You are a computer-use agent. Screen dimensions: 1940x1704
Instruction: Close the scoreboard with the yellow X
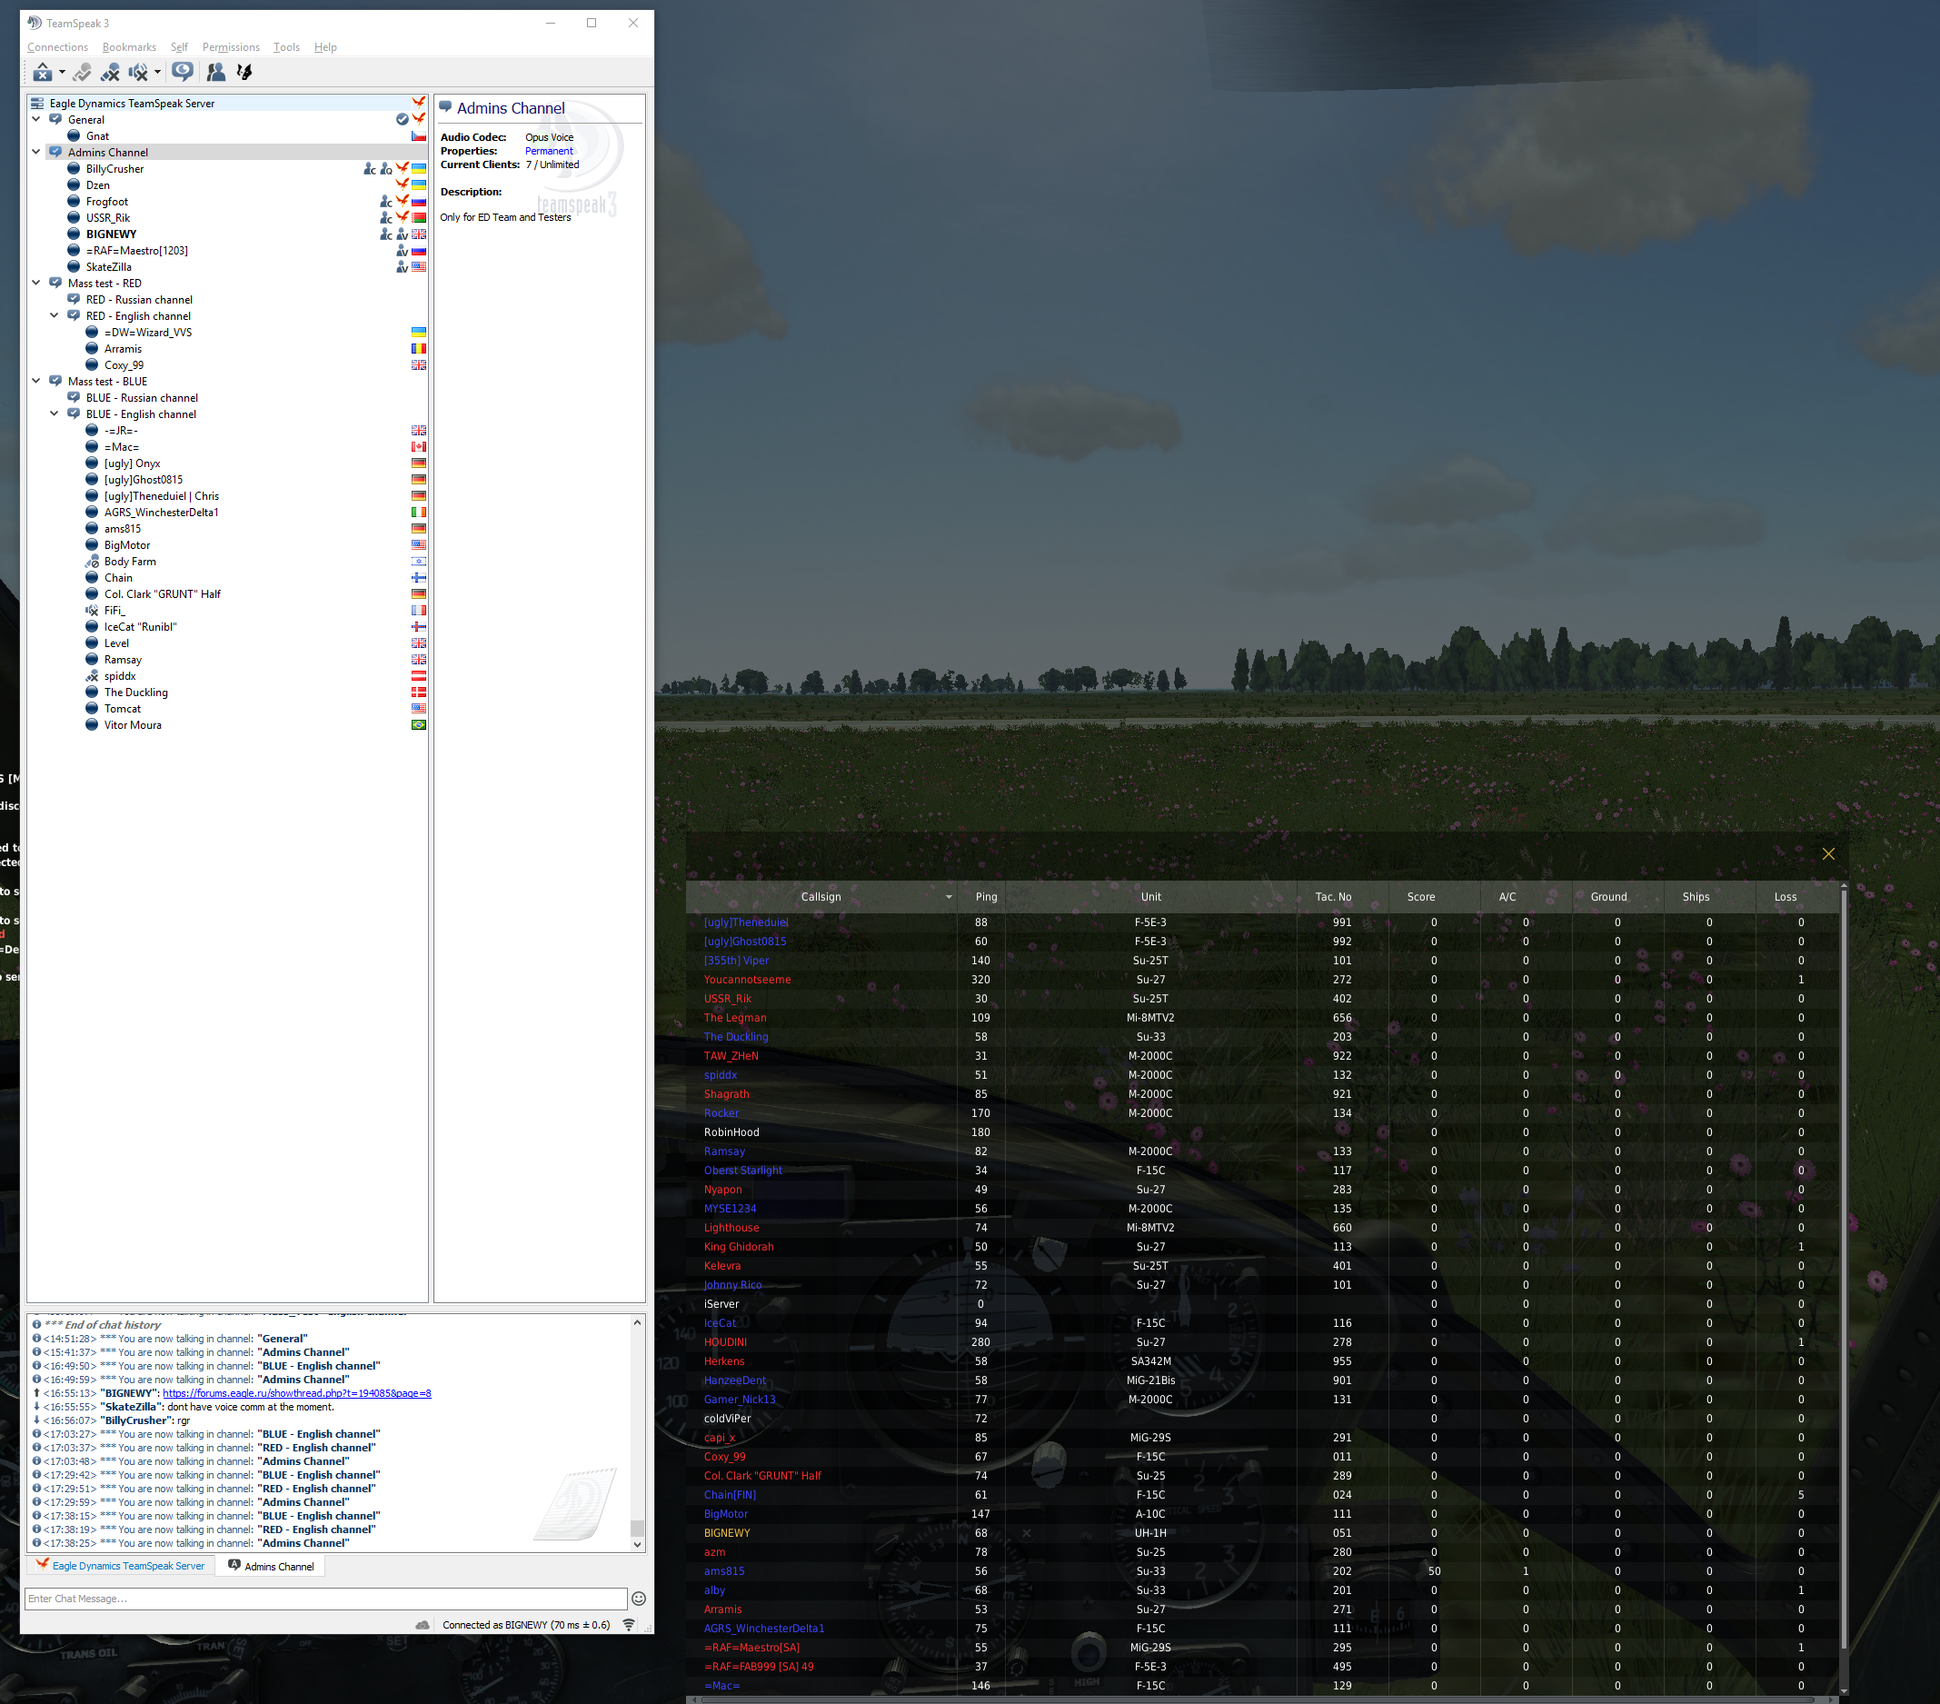[x=1829, y=854]
